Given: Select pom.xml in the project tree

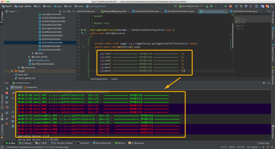Looking at the screenshot, I should (x=23, y=75).
